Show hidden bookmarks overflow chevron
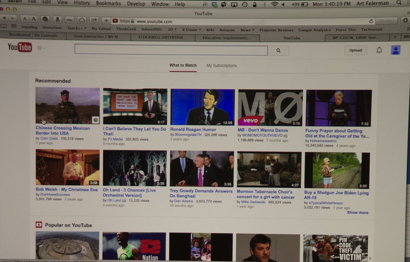Image resolution: width=410 pixels, height=262 pixels. click(408, 29)
